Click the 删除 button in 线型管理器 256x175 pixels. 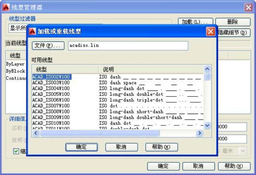(233, 22)
